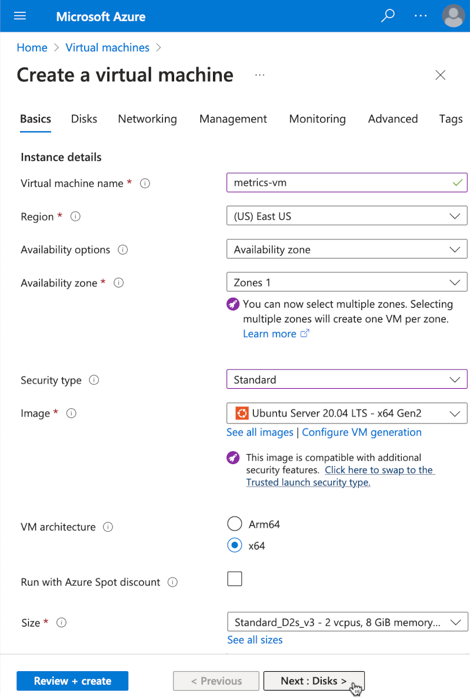
Task: Select the Arm64 architecture option
Action: 235,524
